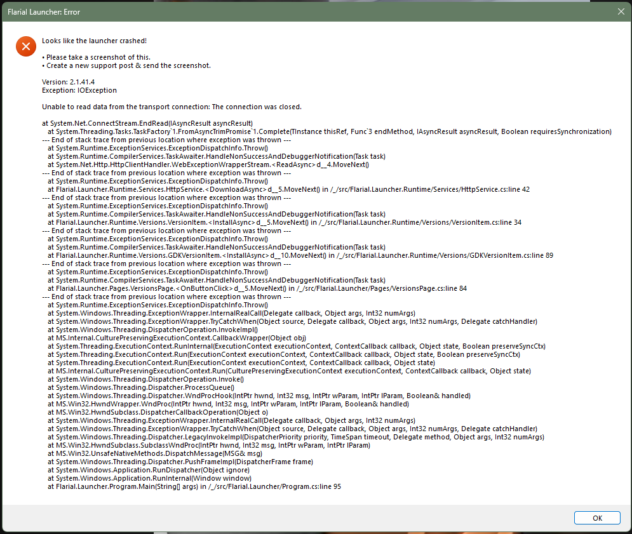Viewport: 632px width, 534px height.
Task: Dismiss the dialog with the titlebar X
Action: (x=621, y=11)
